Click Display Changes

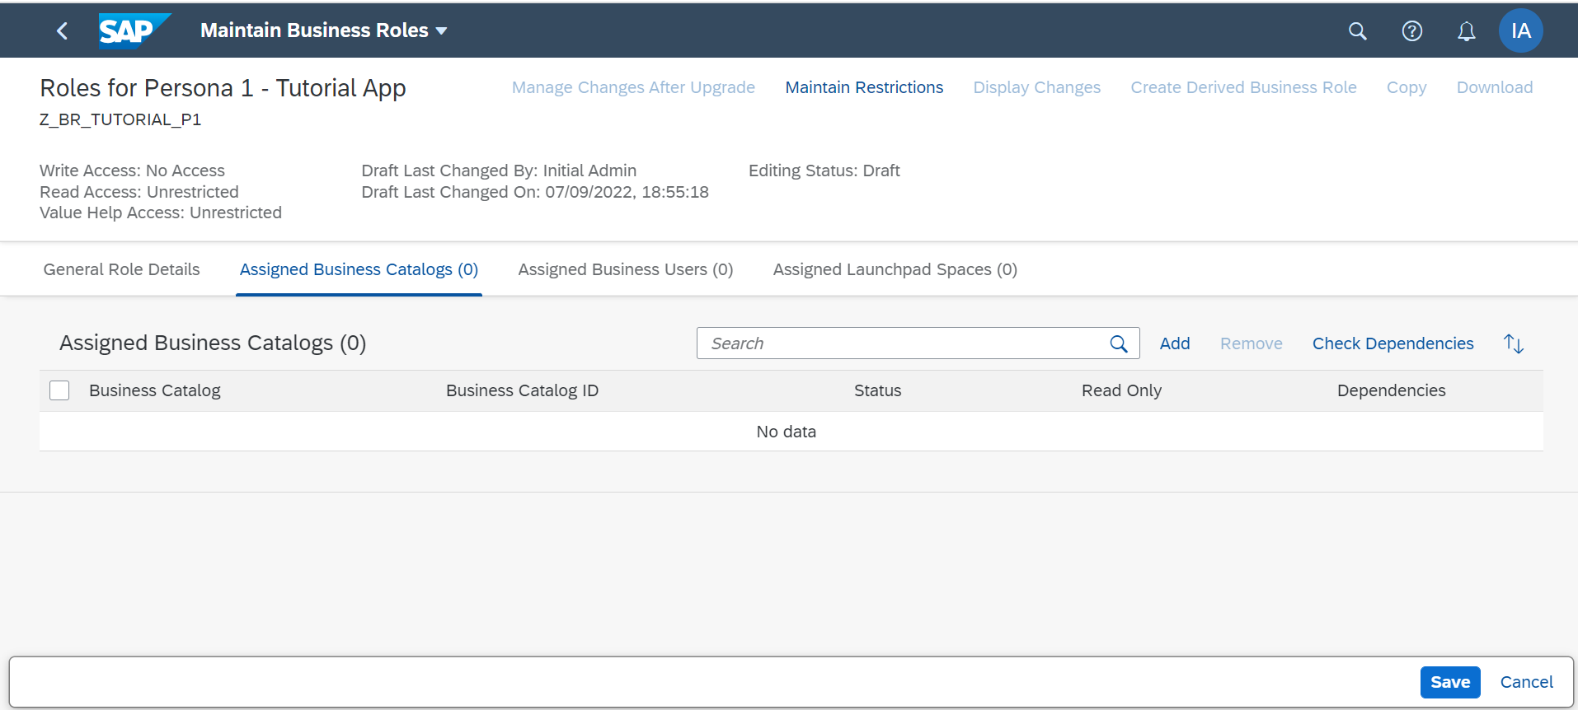tap(1036, 87)
